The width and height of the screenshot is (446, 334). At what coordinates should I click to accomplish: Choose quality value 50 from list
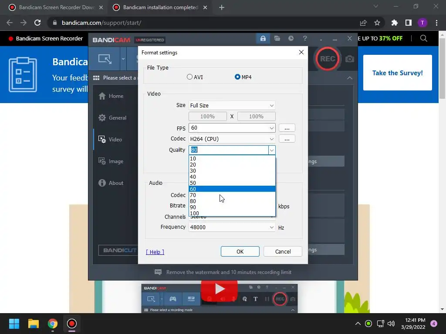click(232, 183)
